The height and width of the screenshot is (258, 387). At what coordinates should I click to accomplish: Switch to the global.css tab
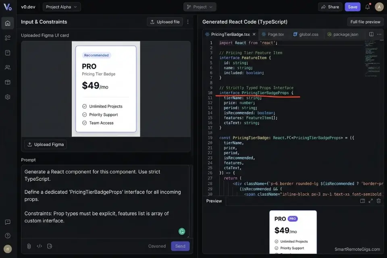(306, 34)
